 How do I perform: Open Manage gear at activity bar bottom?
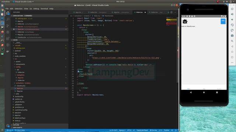pyautogui.click(x=8, y=125)
